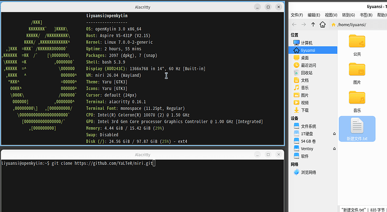387x212 pixels.
Task: Open 回收站 trash in sidebar
Action: (x=313, y=72)
